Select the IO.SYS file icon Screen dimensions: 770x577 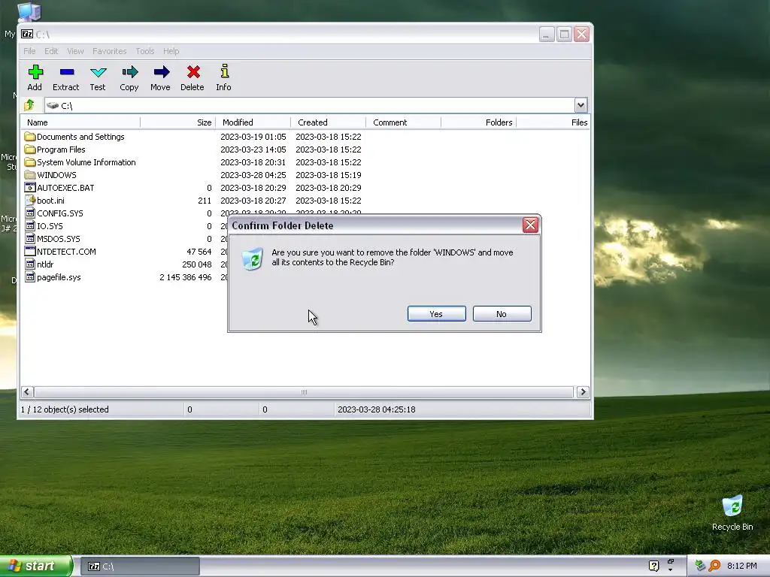click(x=30, y=225)
